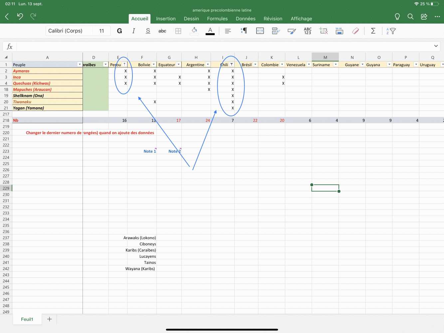Image resolution: width=444 pixels, height=333 pixels.
Task: Open the Affichage tab
Action: 301,19
